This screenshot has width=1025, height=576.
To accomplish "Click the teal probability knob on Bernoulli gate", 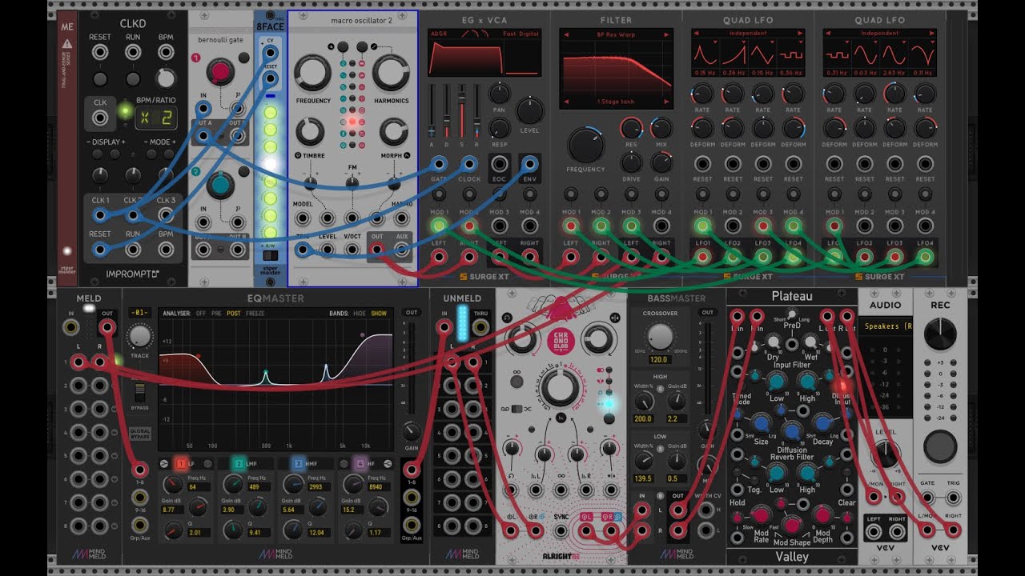I will [x=219, y=185].
